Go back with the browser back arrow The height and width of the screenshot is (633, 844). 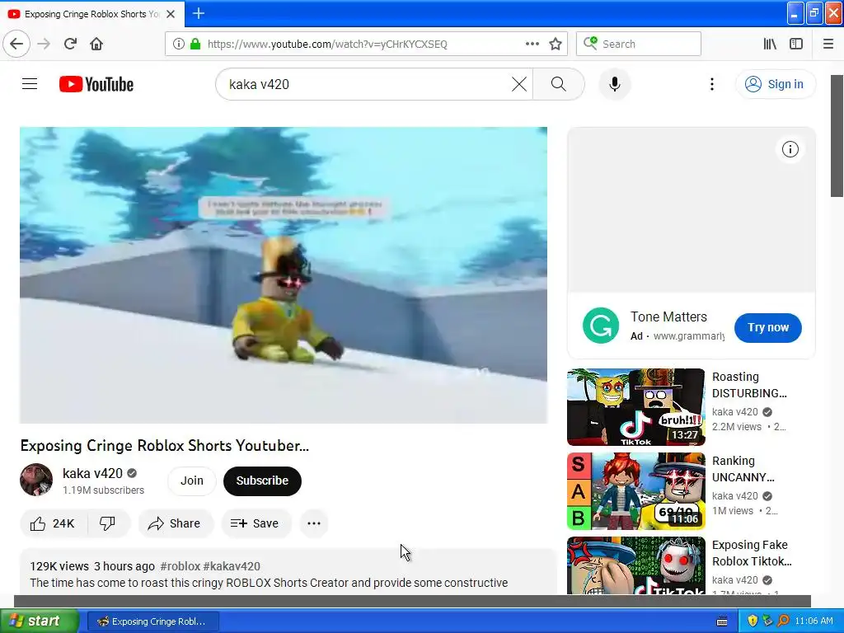point(16,44)
